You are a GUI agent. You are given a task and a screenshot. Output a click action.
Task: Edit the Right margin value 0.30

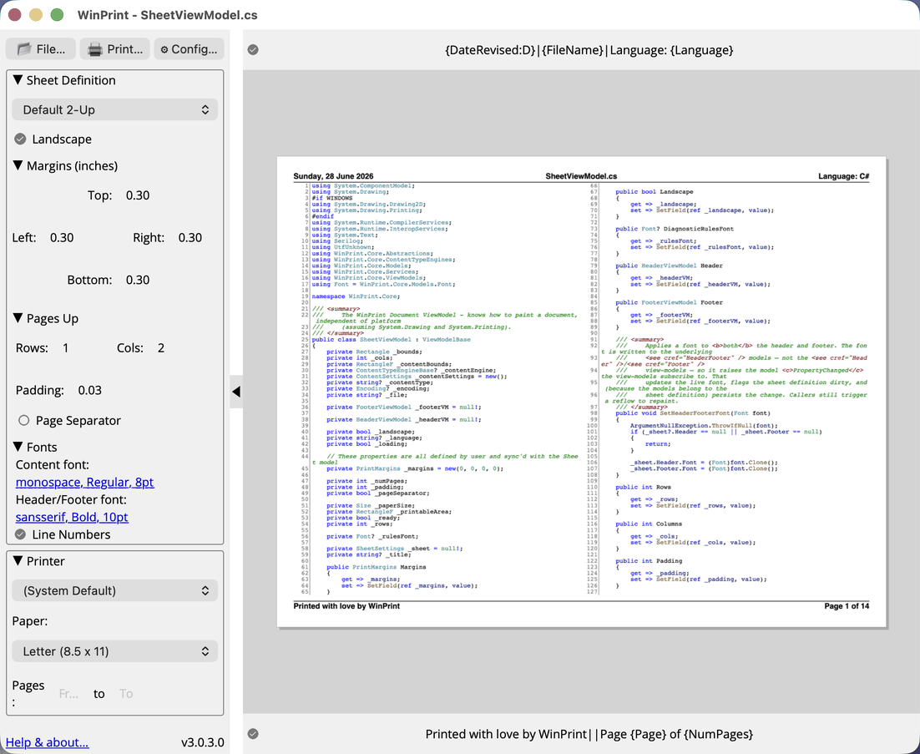(x=190, y=238)
